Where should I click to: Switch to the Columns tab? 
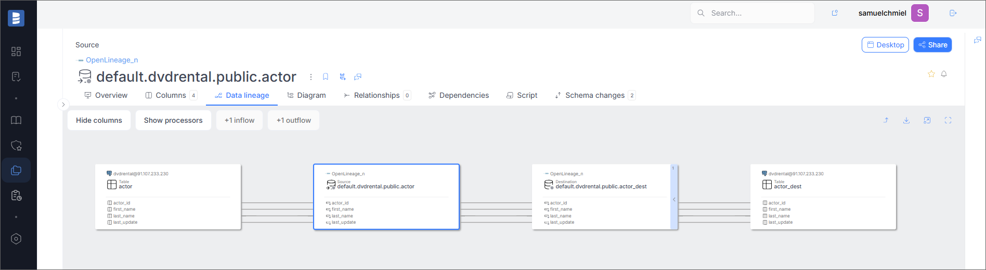click(171, 95)
